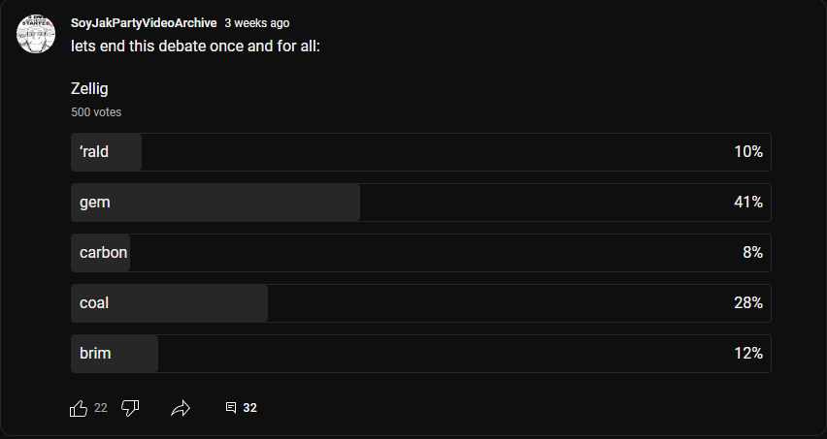The width and height of the screenshot is (827, 439).
Task: Click the 41% result label
Action: (748, 203)
